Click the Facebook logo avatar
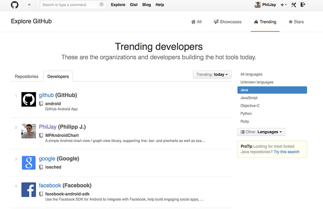 [29, 190]
